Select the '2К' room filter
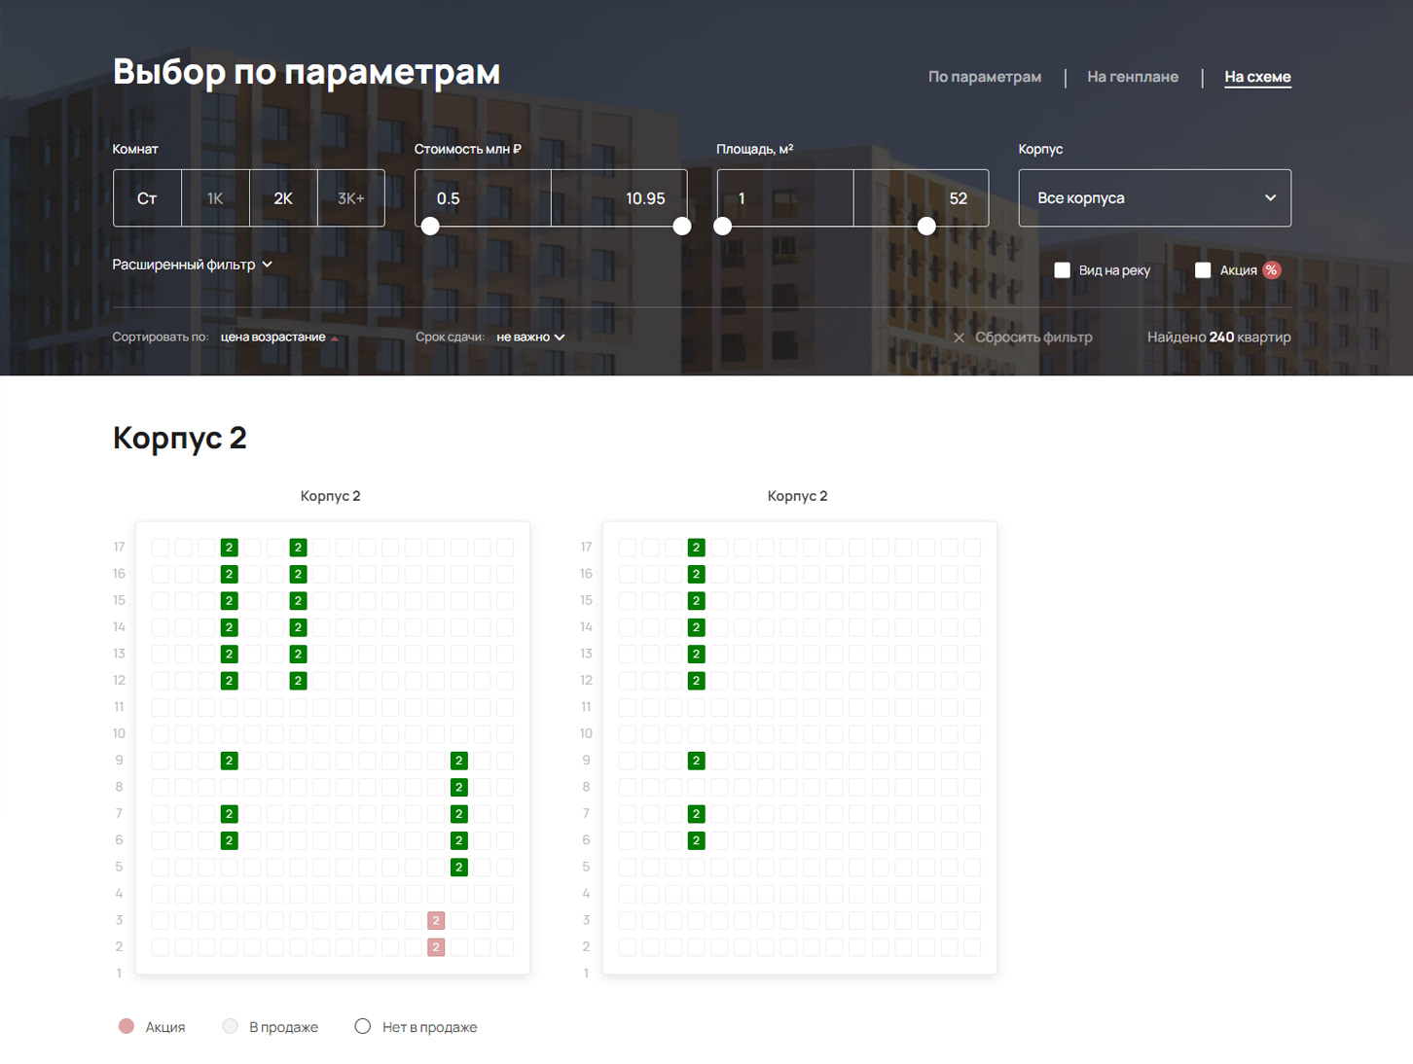Image resolution: width=1413 pixels, height=1064 pixels. 283,198
